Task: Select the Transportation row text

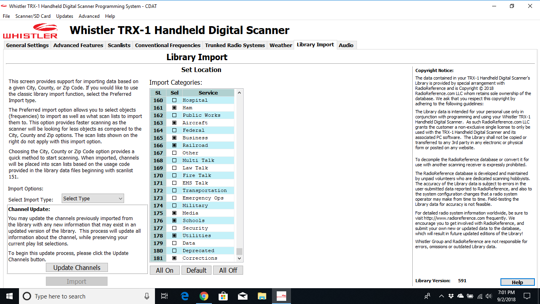Action: tap(205, 190)
